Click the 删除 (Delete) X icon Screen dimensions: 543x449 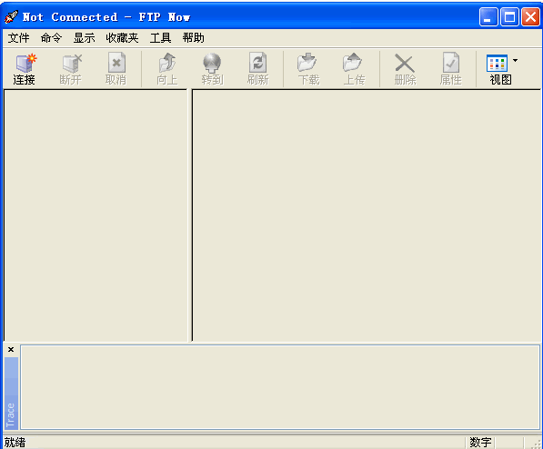[x=405, y=64]
